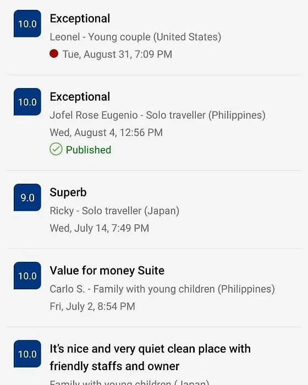Screen dimensions: 308x385
Task: Select reviewer line Carlo S. - Family with young children
Action: 162,289
